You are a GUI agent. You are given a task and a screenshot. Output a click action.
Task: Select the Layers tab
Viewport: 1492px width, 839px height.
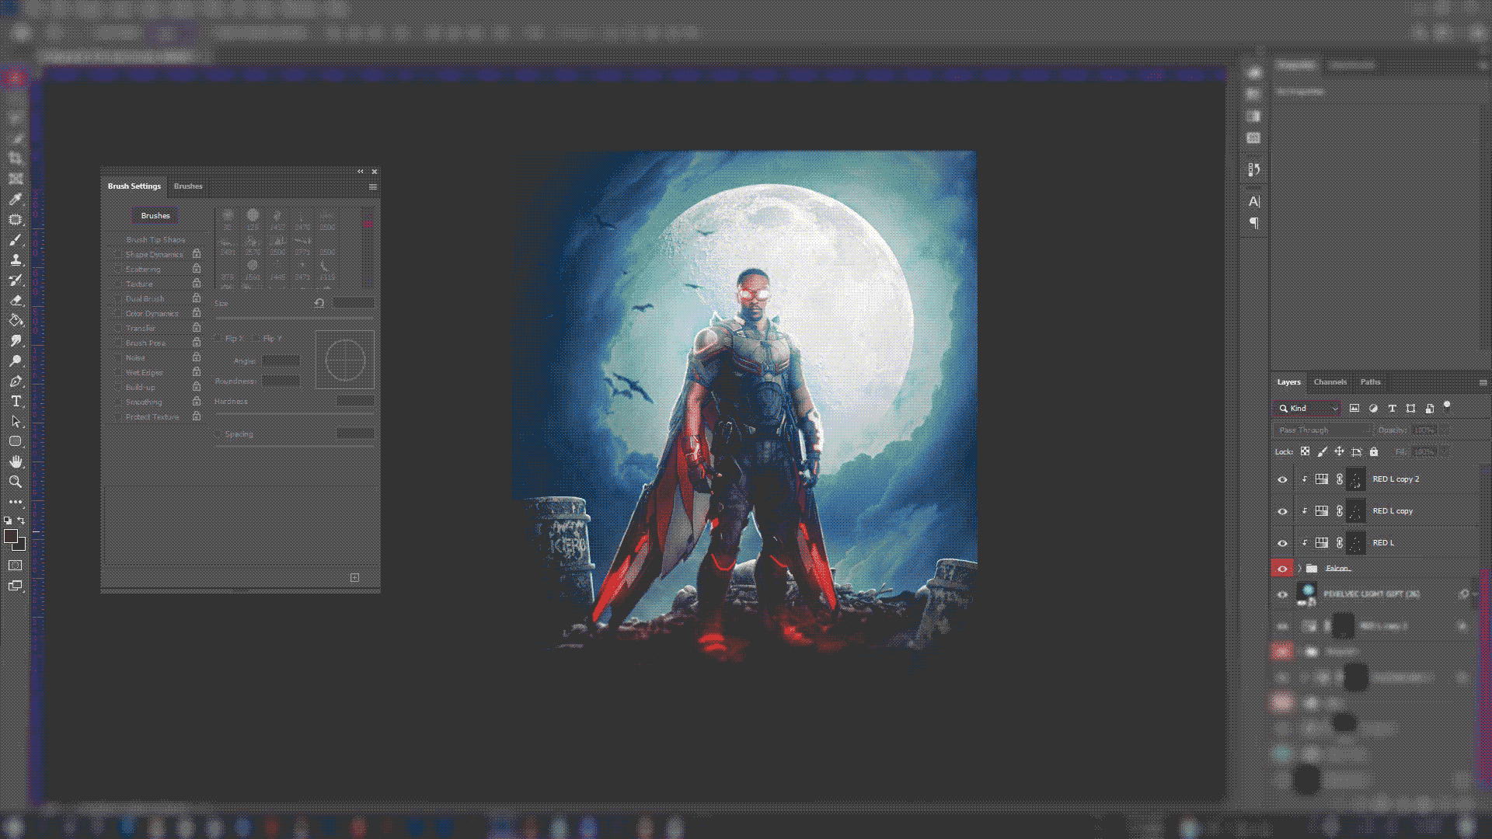pos(1288,382)
